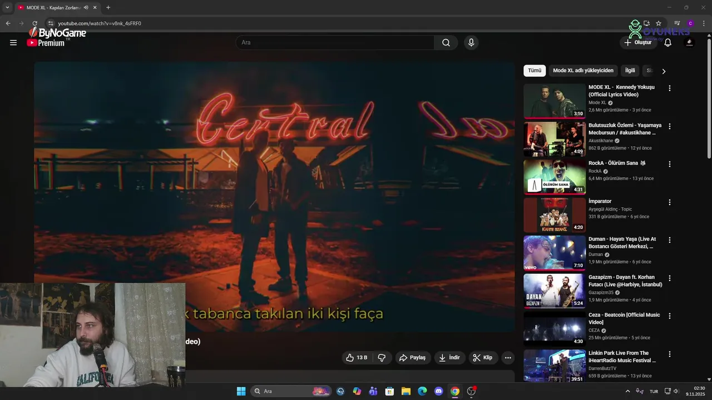The image size is (712, 400).
Task: Click the YouTube Premium logo
Action: click(x=46, y=43)
